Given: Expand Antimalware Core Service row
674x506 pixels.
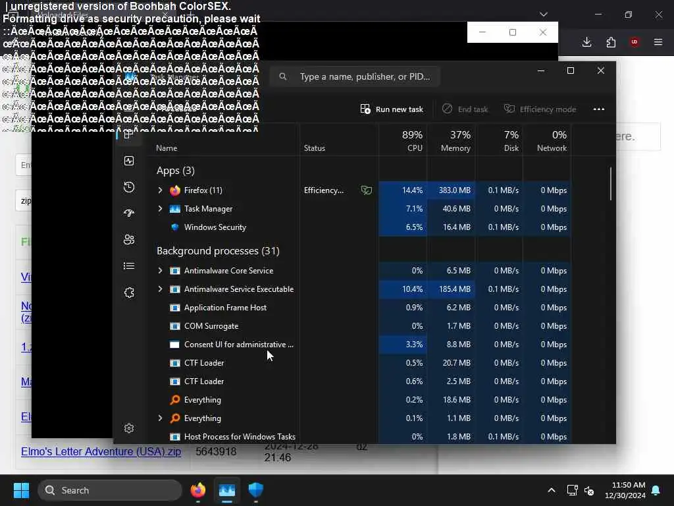Looking at the screenshot, I should pos(161,271).
